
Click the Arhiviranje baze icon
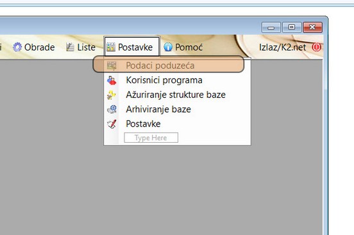click(112, 109)
